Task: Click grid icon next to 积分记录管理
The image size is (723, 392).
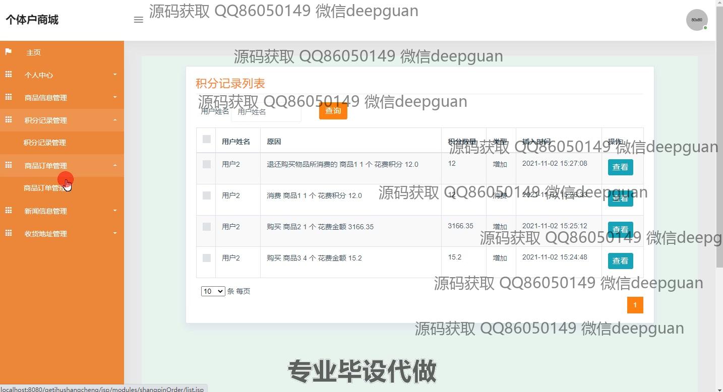Action: [x=9, y=120]
